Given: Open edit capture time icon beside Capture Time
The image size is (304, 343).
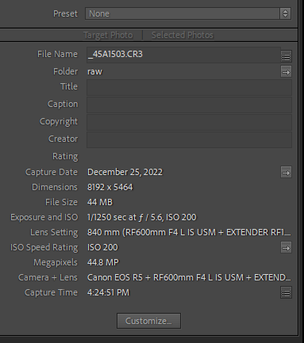Looking at the screenshot, I should 286,293.
